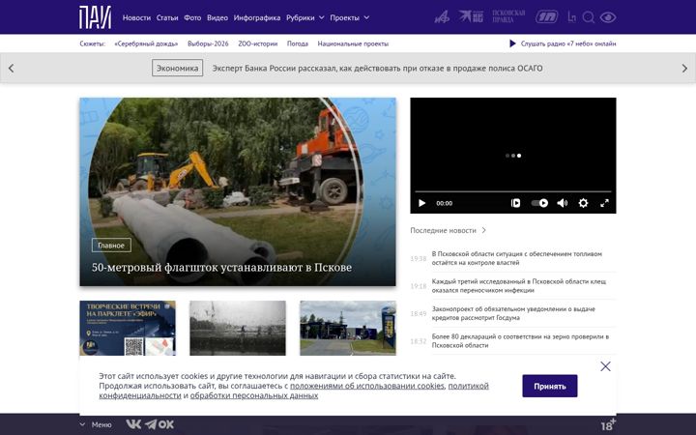The width and height of the screenshot is (696, 435).
Task: Open the OSAGO ticker headline
Action: (x=377, y=69)
